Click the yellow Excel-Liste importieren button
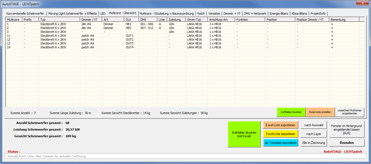The width and height of the screenshot is (371, 164). [280, 134]
